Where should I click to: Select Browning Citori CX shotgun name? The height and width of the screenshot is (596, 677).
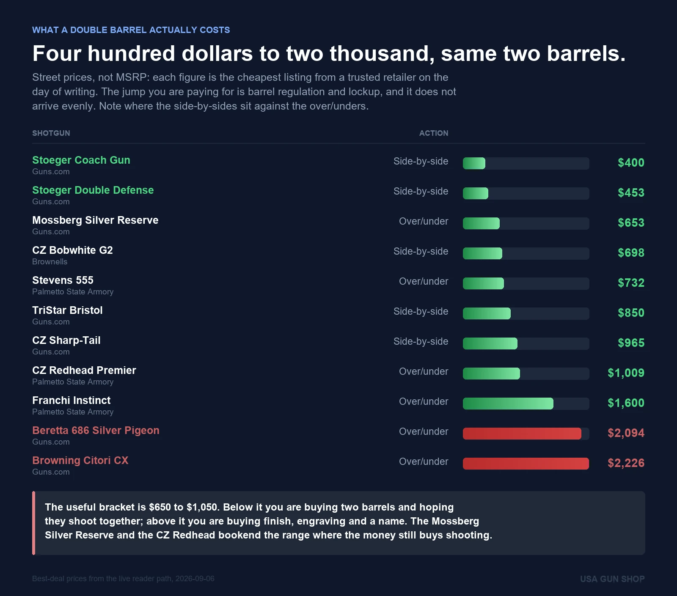pos(80,461)
